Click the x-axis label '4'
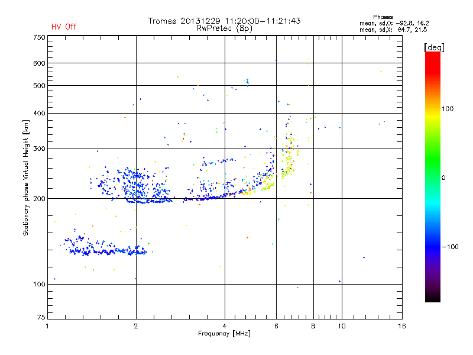Viewport: 473px width, 355px height. pyautogui.click(x=225, y=326)
